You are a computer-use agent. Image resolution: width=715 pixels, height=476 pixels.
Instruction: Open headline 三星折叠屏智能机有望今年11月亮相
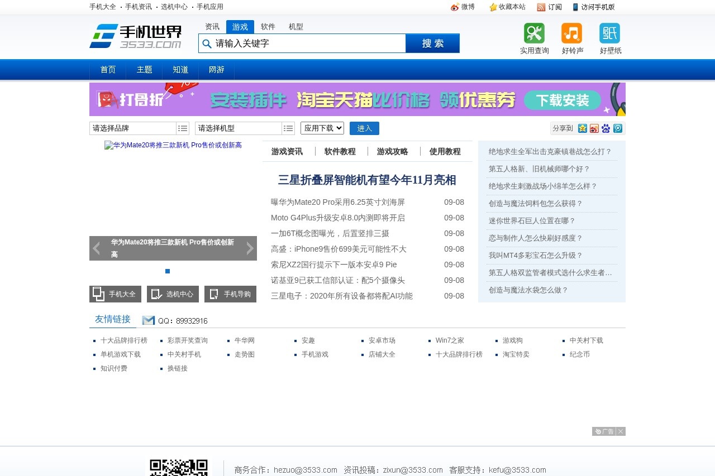coord(367,180)
